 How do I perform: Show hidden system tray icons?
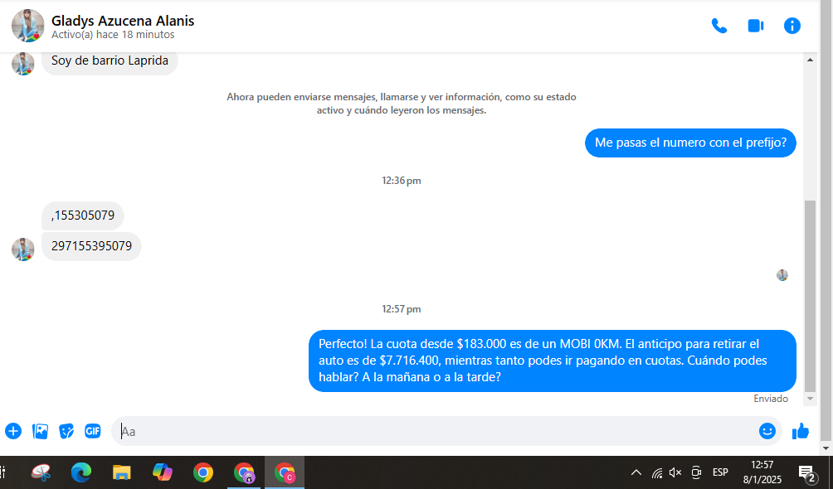[x=636, y=472]
